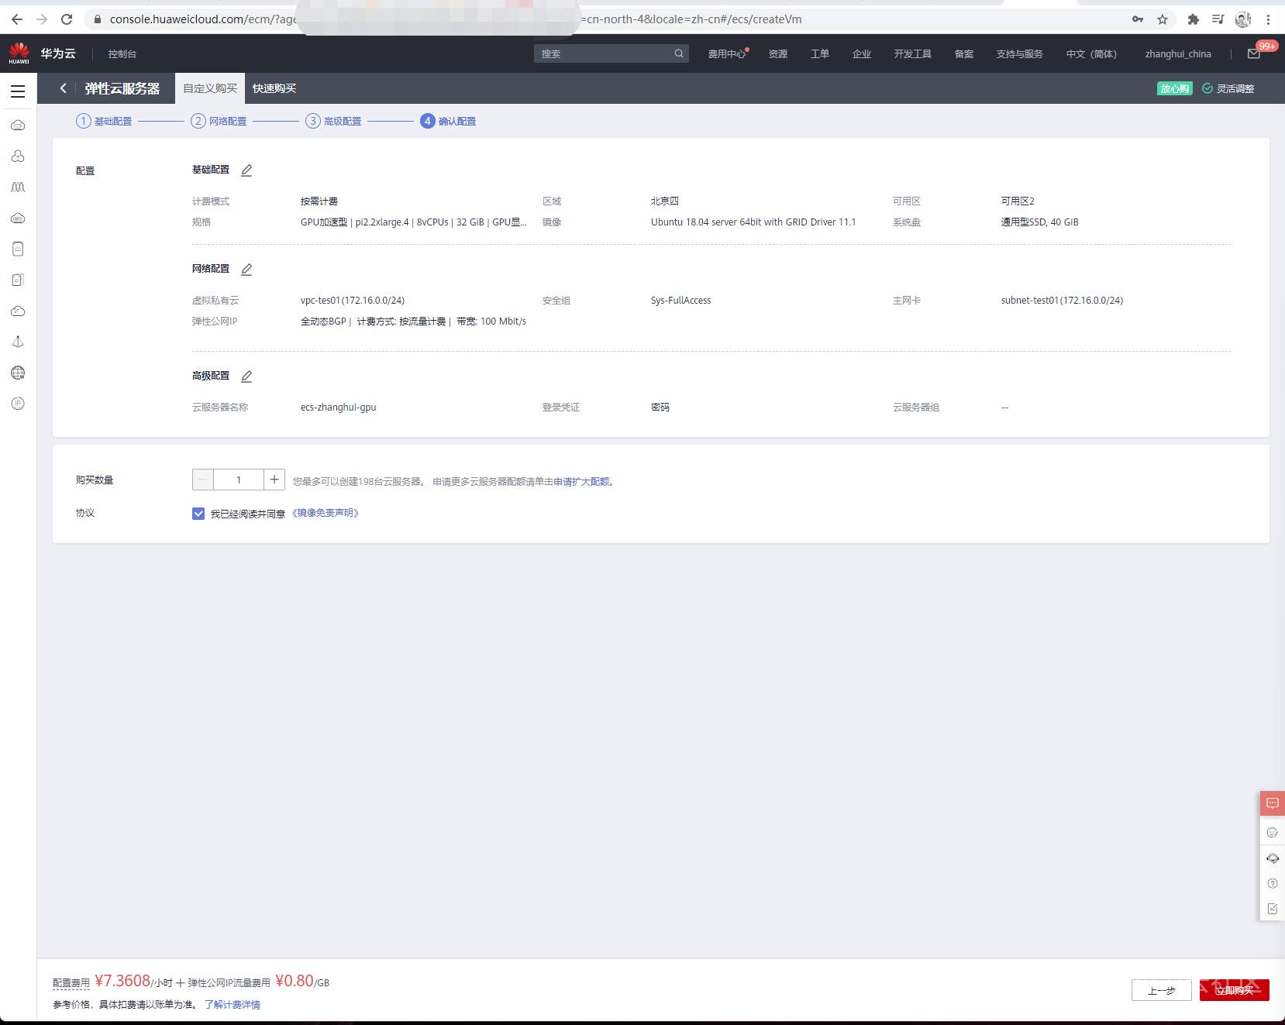Viewport: 1285px width, 1025px height.
Task: Open the 企业 menu
Action: [862, 53]
